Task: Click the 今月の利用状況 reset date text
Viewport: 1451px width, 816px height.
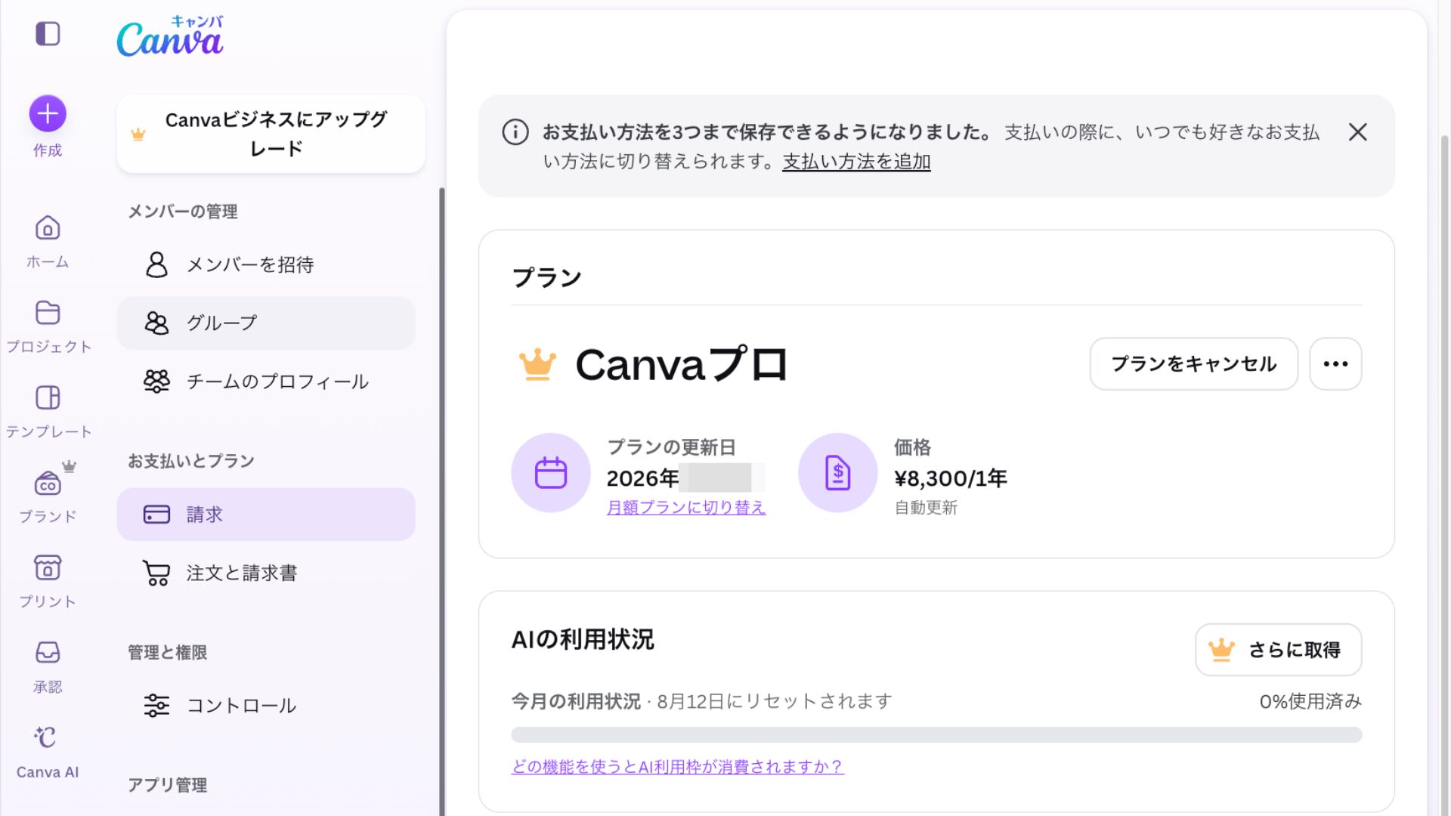Action: click(x=701, y=702)
